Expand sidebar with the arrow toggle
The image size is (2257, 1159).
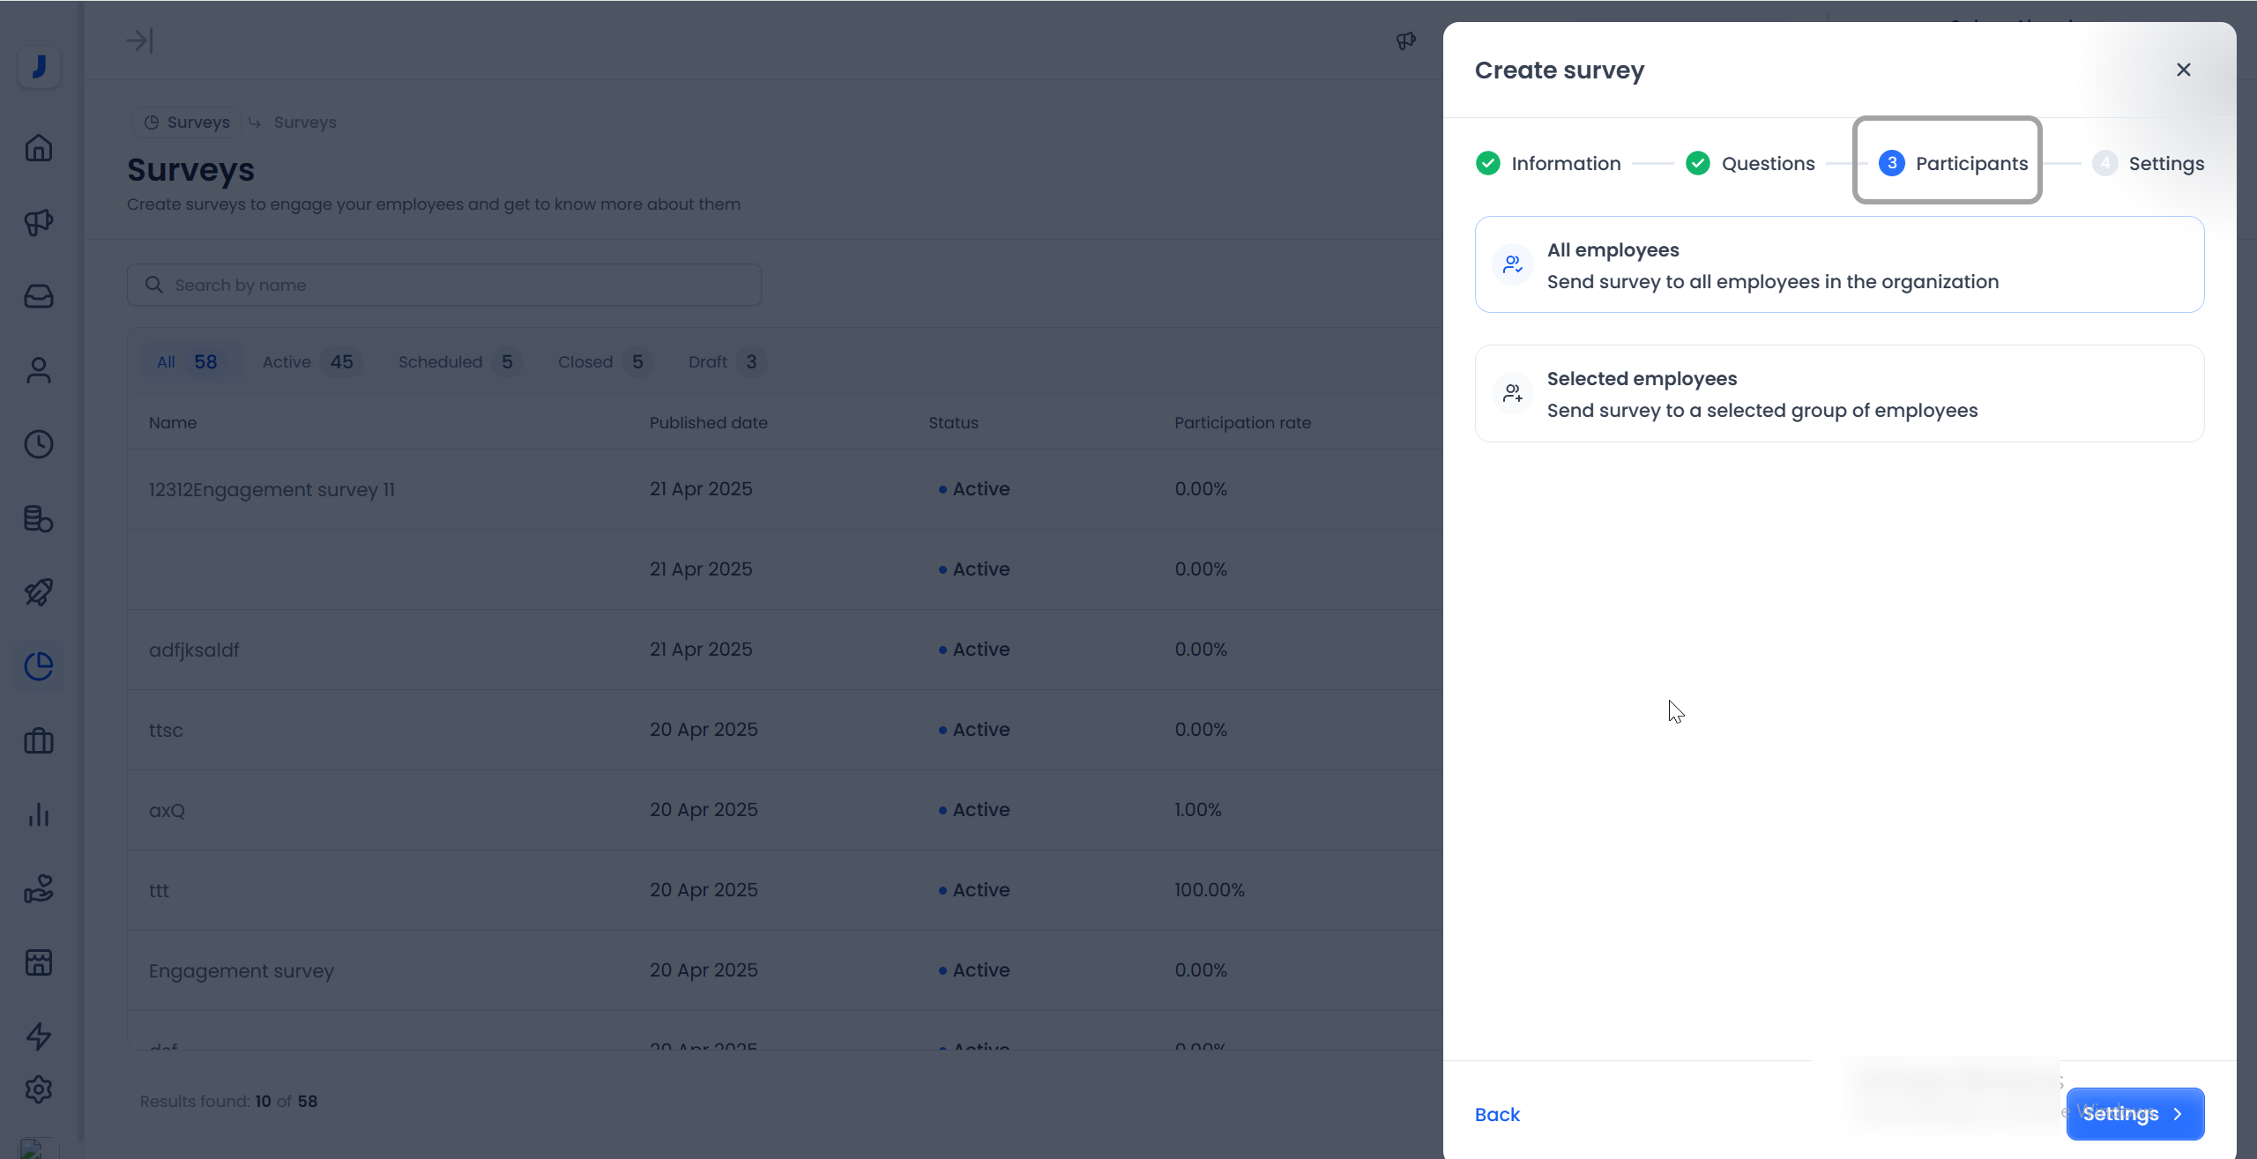pyautogui.click(x=139, y=41)
